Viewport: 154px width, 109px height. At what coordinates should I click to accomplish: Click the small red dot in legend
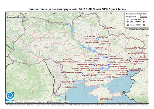[x=144, y=19]
